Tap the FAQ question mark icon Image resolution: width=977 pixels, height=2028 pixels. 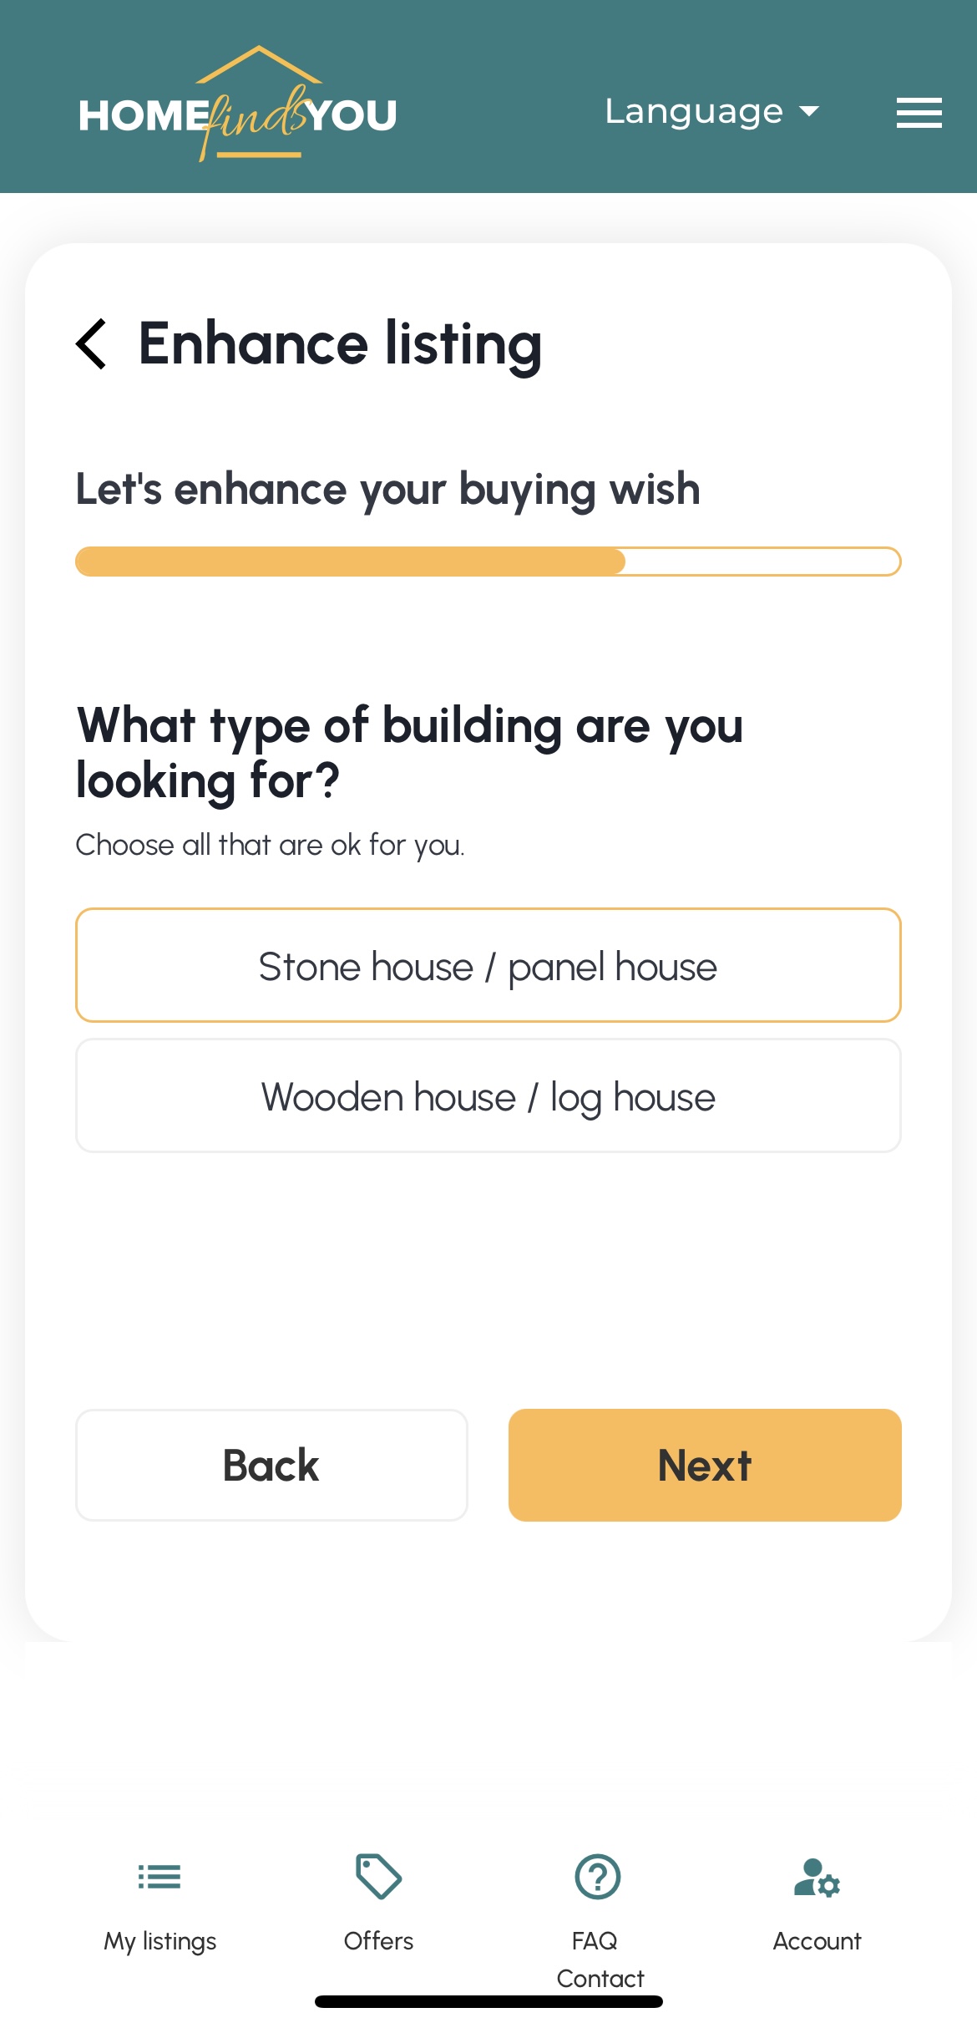(598, 1877)
